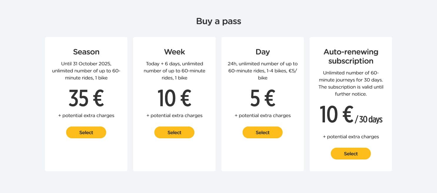Click extra charges note in Day card
Image resolution: width=437 pixels, height=193 pixels.
[x=263, y=115]
